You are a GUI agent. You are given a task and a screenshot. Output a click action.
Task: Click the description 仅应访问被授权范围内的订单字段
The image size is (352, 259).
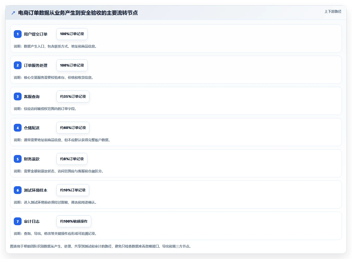pyautogui.click(x=46, y=109)
